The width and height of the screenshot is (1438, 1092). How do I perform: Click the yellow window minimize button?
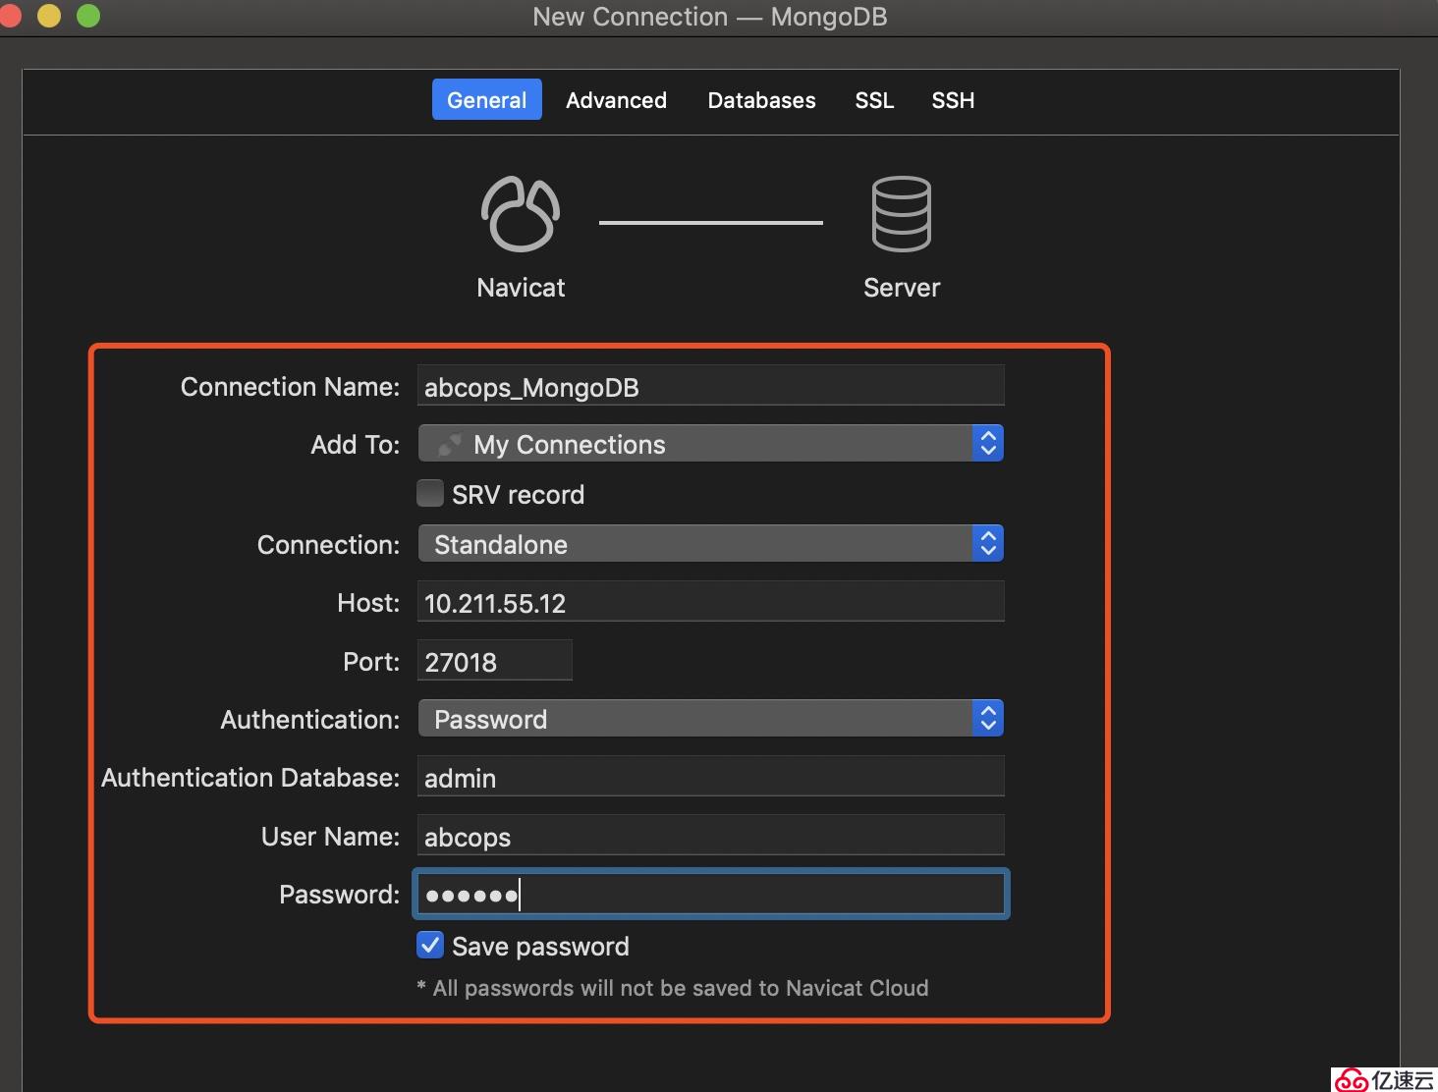click(x=49, y=16)
